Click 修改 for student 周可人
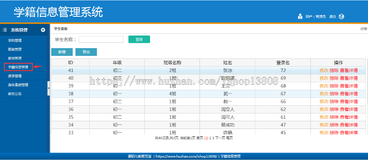368x160 pixels. pyautogui.click(x=324, y=117)
